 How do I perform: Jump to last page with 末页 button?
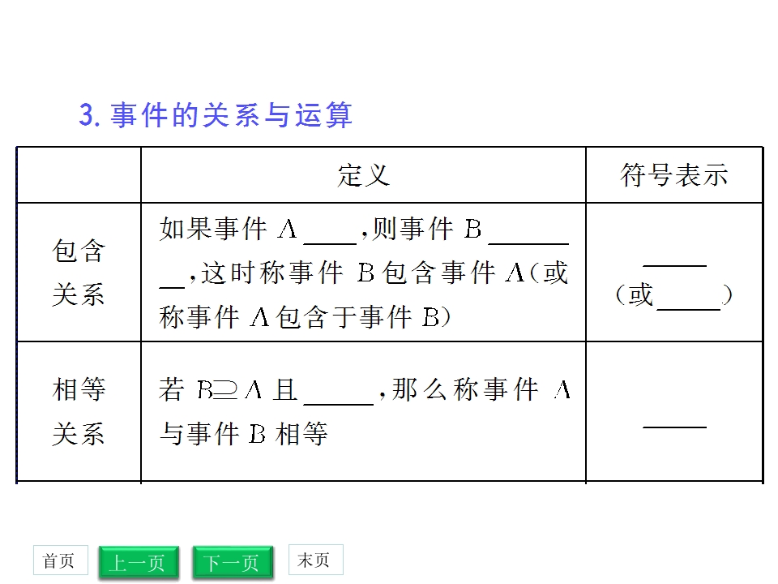tap(315, 560)
